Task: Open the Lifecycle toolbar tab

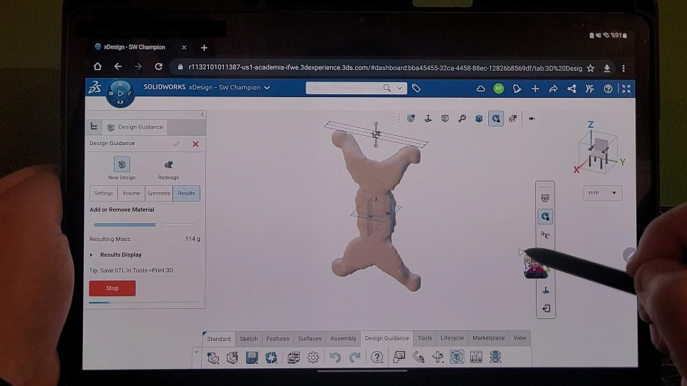Action: point(452,338)
